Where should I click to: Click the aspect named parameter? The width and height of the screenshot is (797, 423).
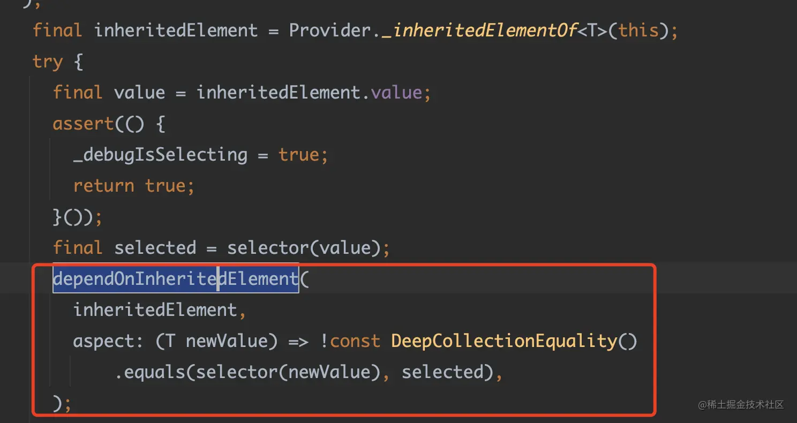click(103, 341)
